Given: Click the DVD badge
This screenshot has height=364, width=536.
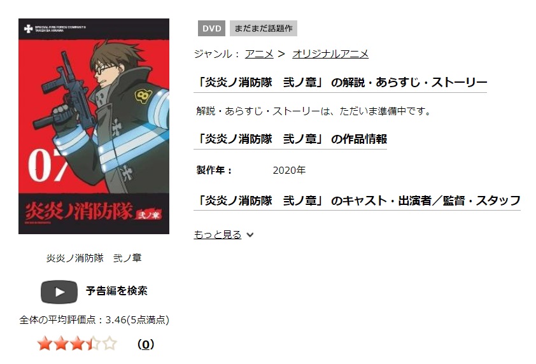Looking at the screenshot, I should (211, 29).
